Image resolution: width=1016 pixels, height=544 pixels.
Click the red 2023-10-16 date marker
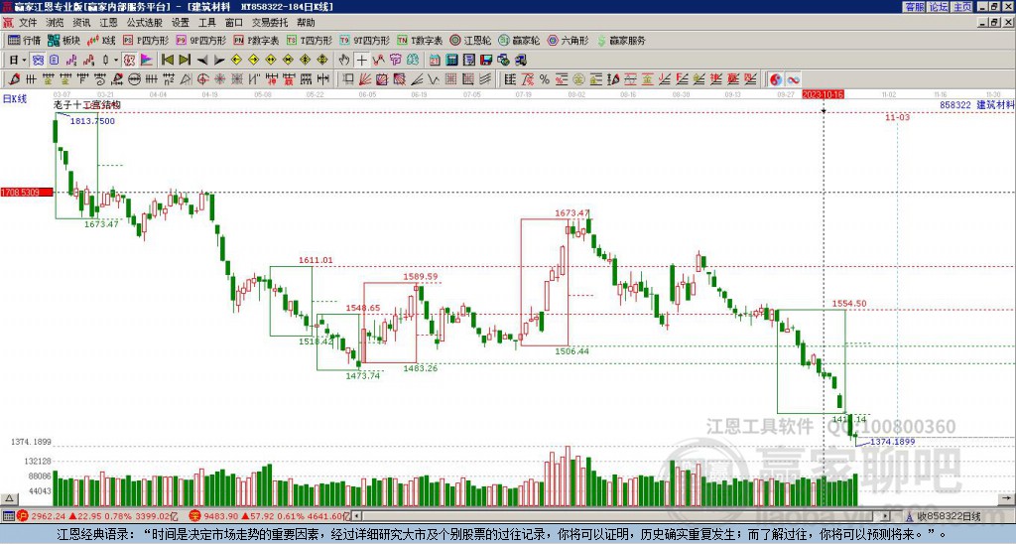click(x=823, y=94)
